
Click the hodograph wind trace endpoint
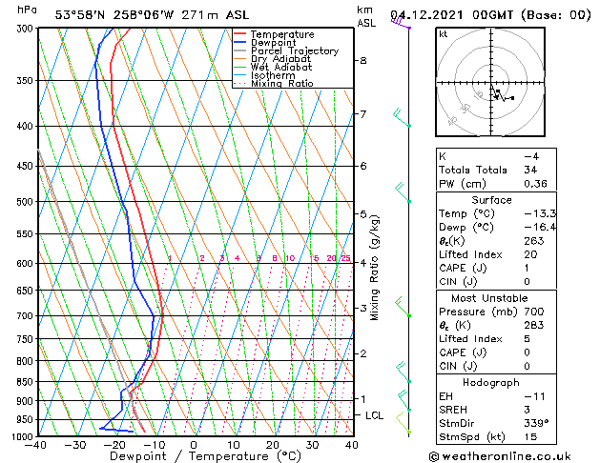513,98
